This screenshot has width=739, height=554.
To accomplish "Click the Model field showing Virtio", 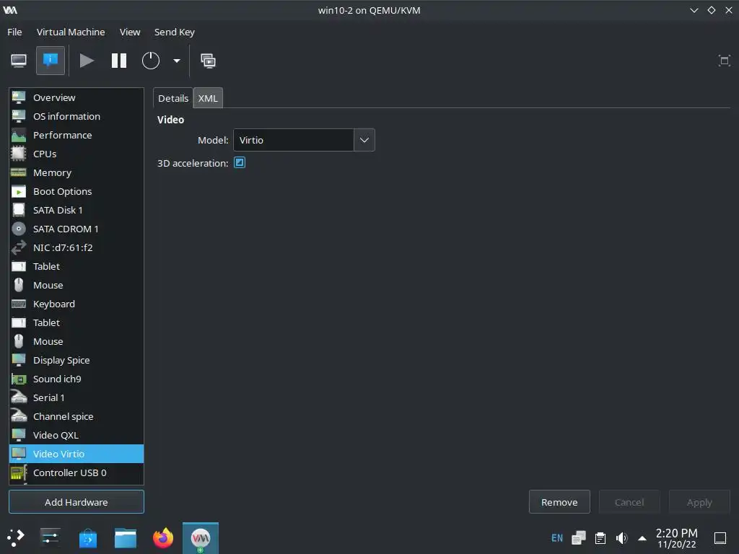I will (294, 140).
